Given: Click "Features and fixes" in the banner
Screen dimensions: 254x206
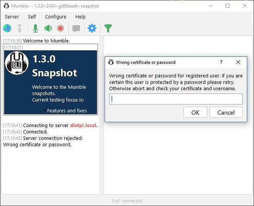Looking at the screenshot, I should click(67, 111).
